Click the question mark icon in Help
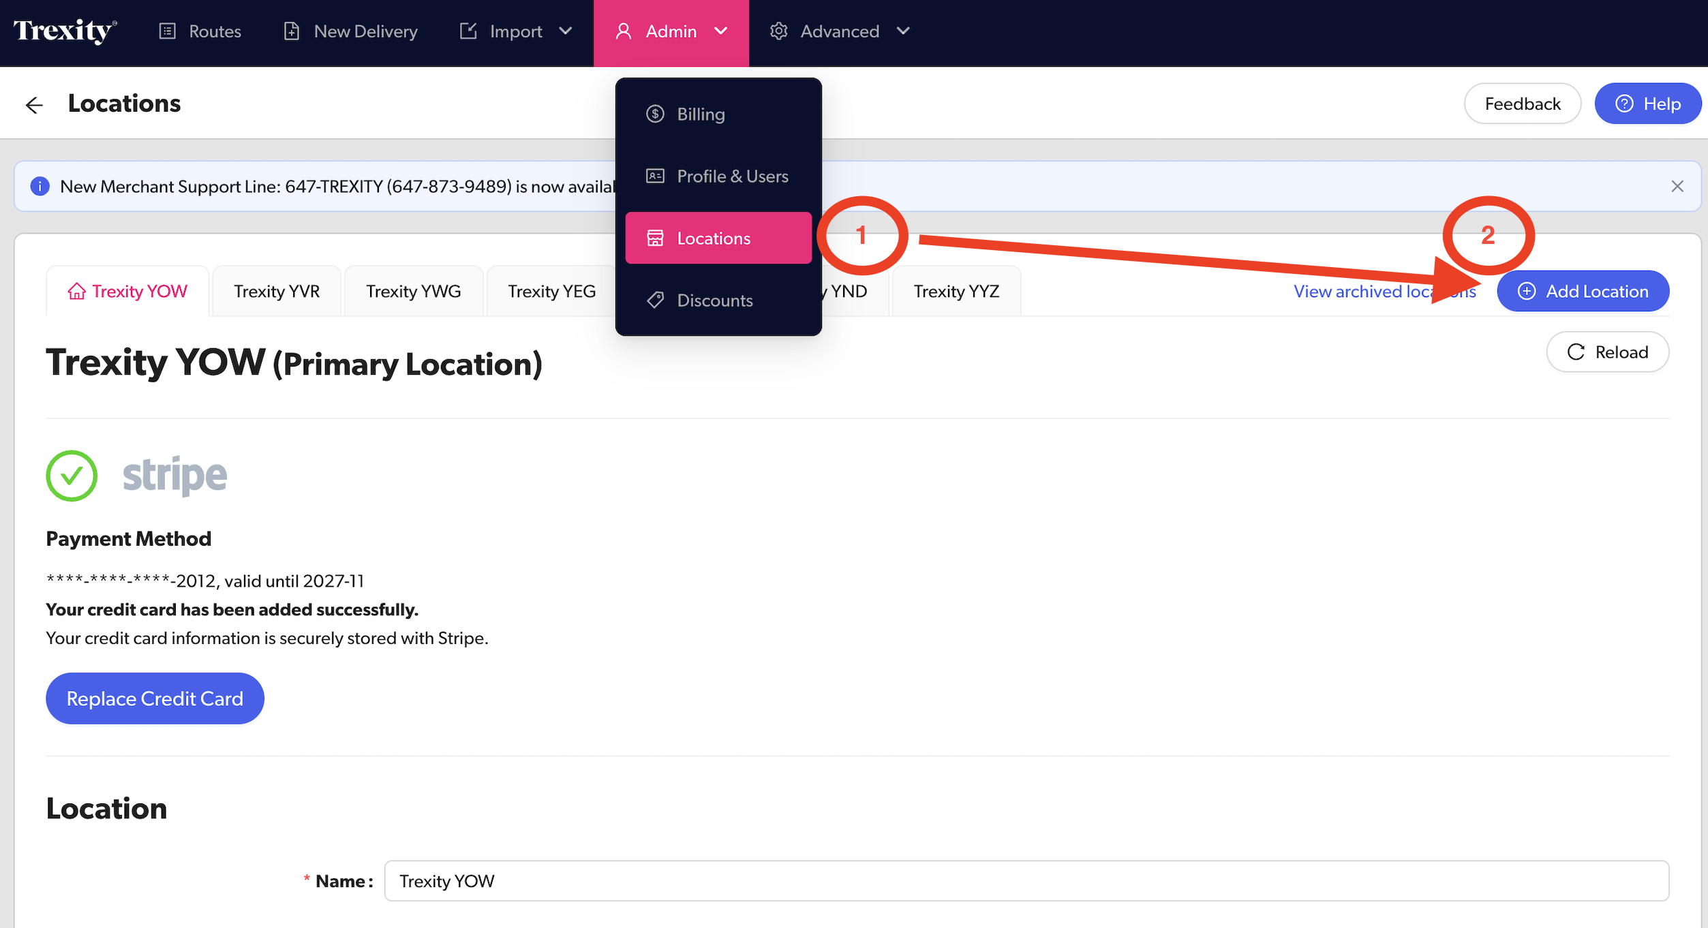Image resolution: width=1708 pixels, height=928 pixels. coord(1624,104)
